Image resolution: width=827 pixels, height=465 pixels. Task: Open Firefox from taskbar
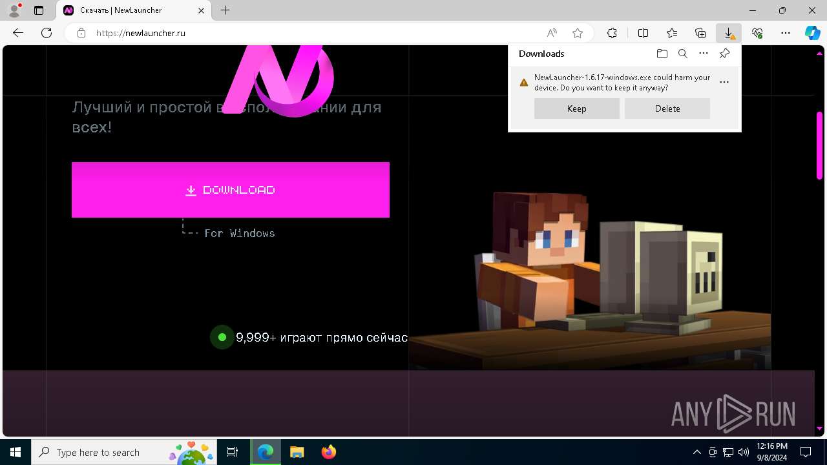tap(328, 452)
